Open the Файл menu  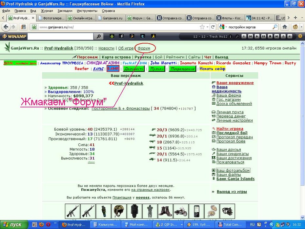6,11
